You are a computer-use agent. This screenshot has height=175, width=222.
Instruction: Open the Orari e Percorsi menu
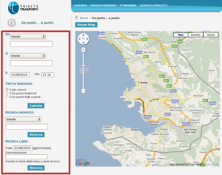click(x=103, y=6)
